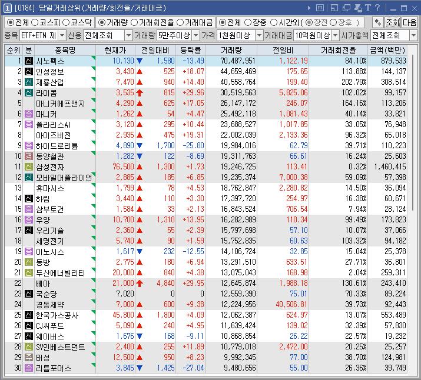
Task: Sort by the 순위 column header
Action: click(14, 50)
